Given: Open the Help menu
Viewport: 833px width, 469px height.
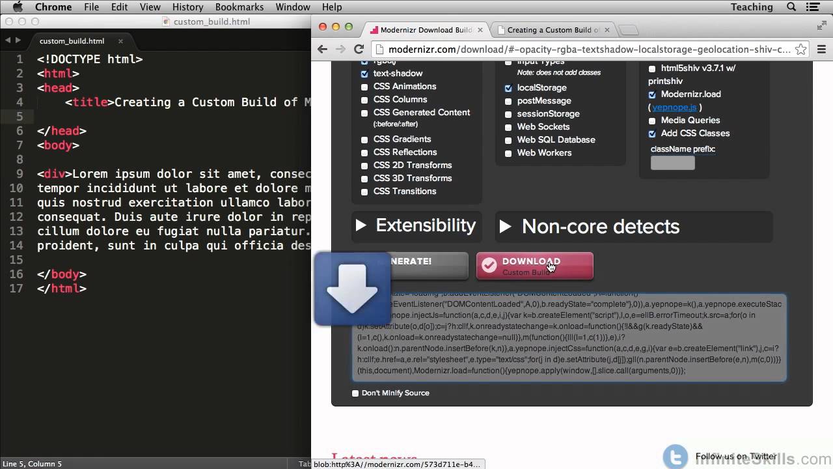Looking at the screenshot, I should point(332,7).
